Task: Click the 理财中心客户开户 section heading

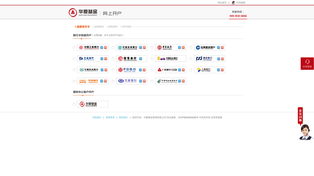Action: (83, 92)
